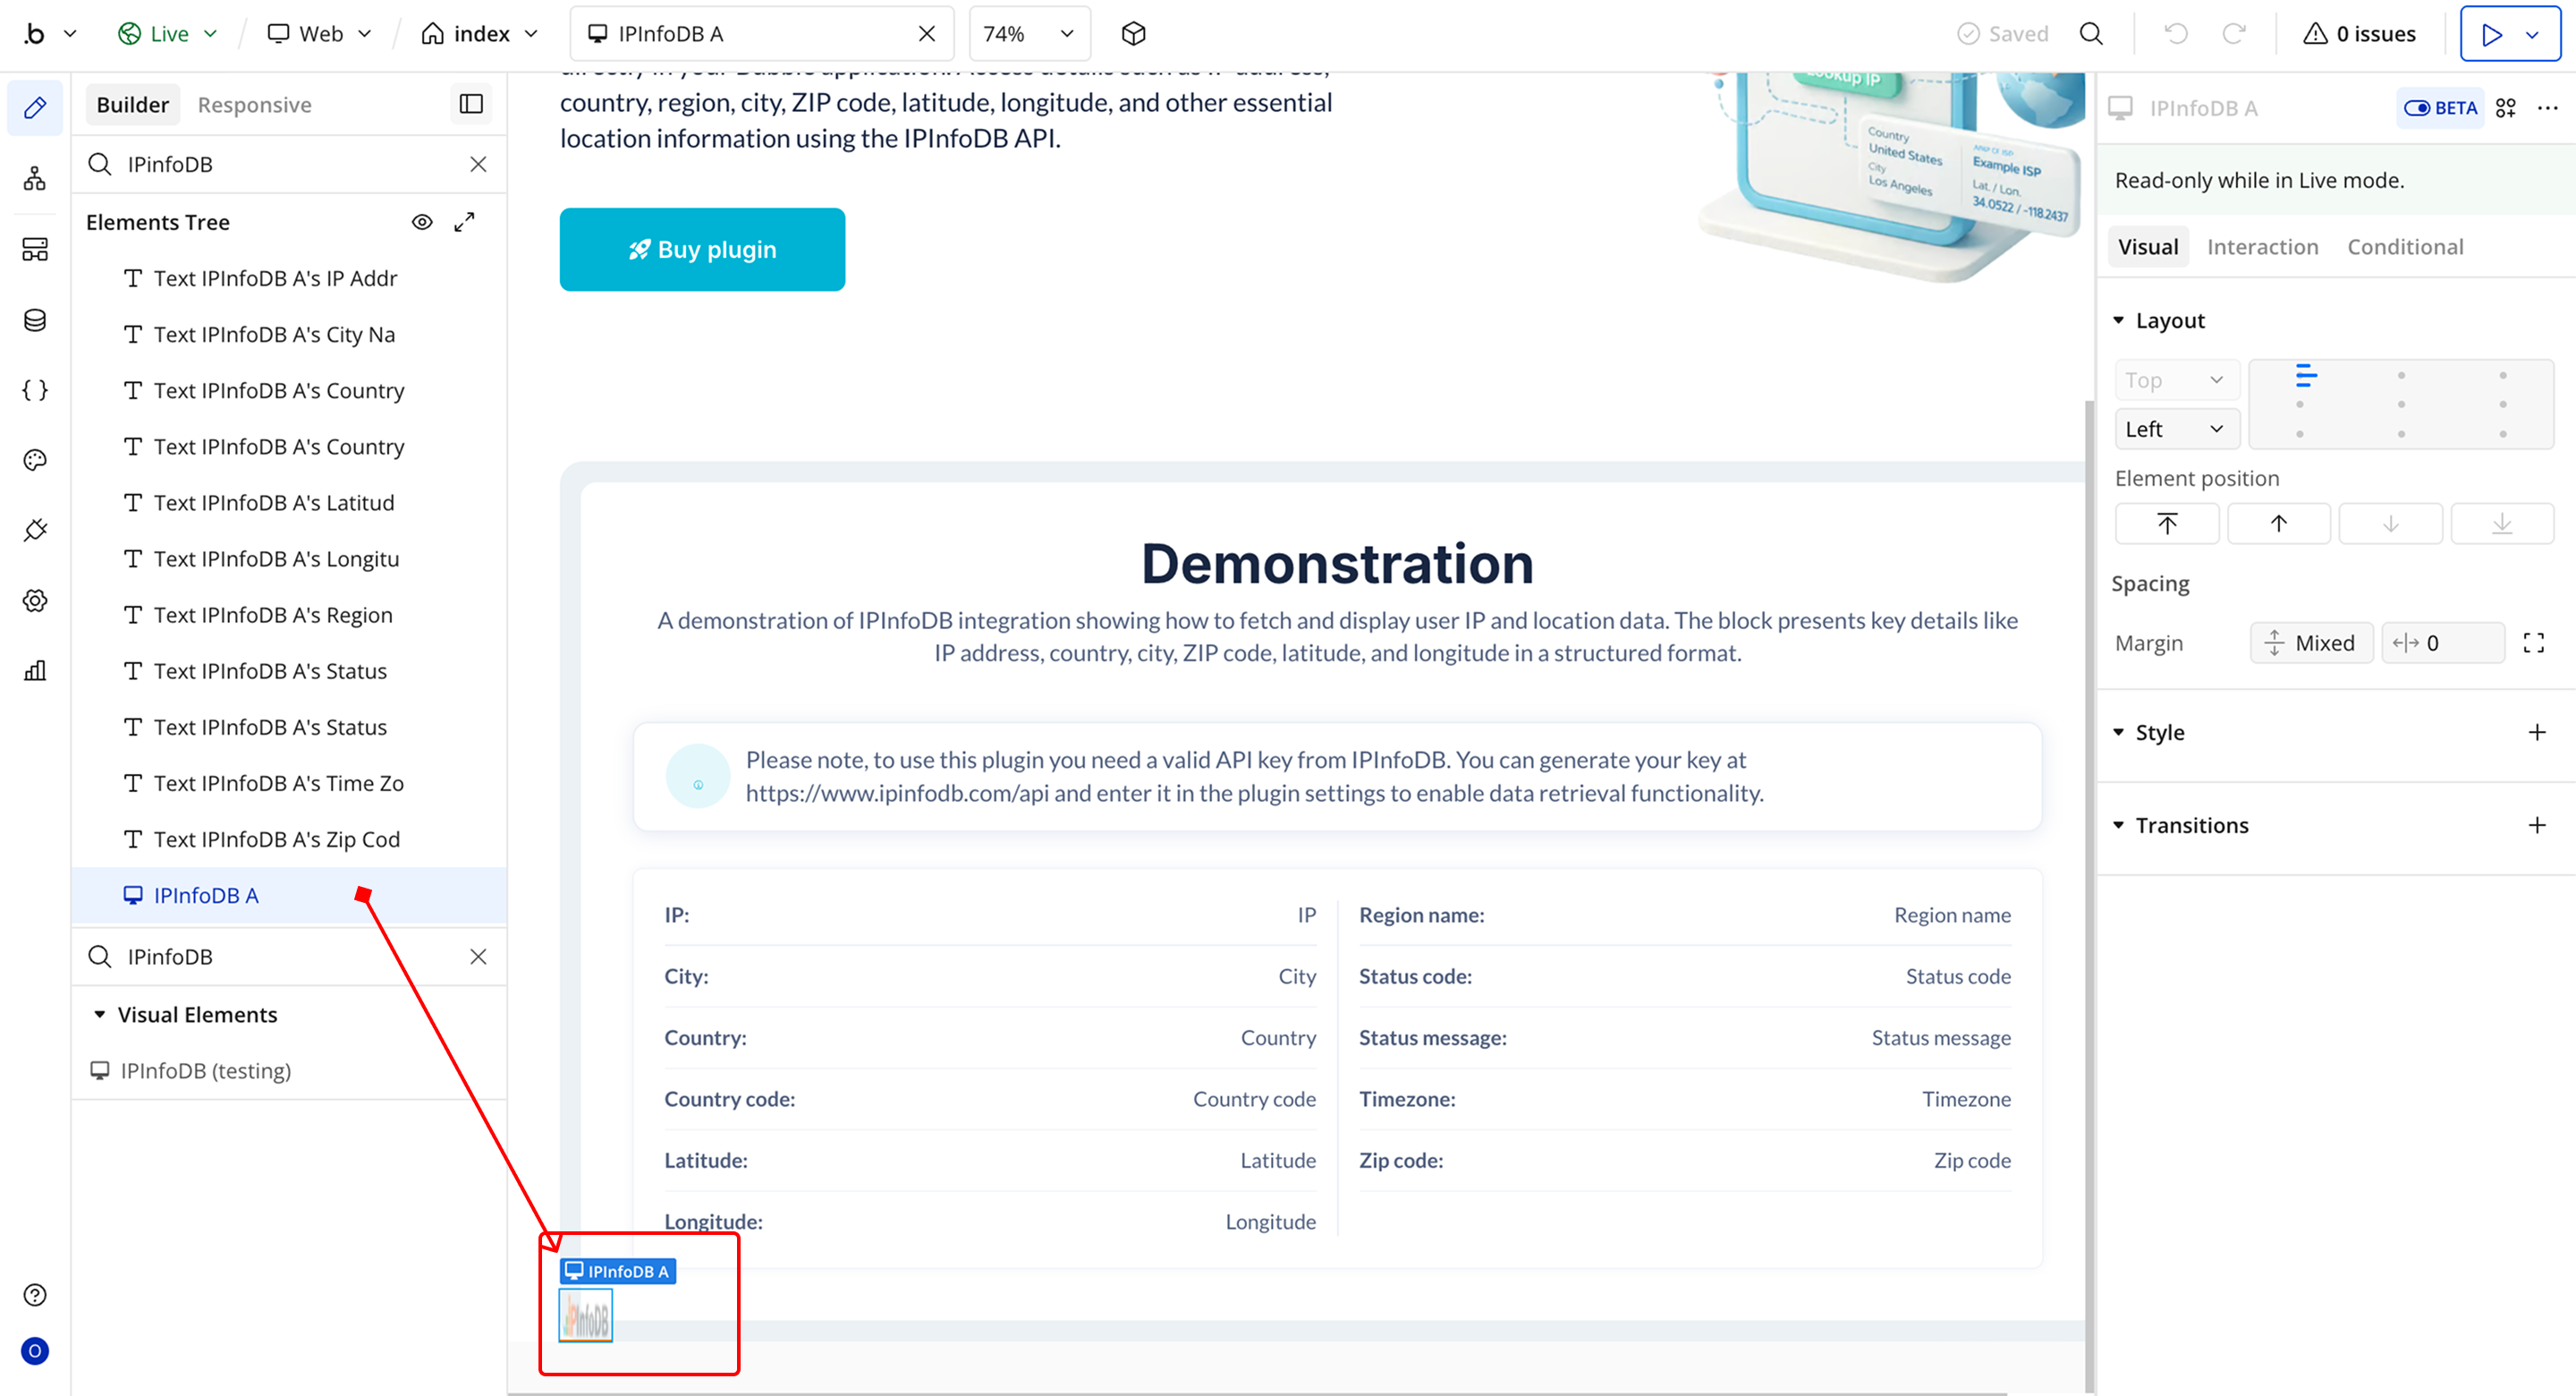Switch to the Conditional tab
The height and width of the screenshot is (1396, 2576).
(x=2404, y=247)
